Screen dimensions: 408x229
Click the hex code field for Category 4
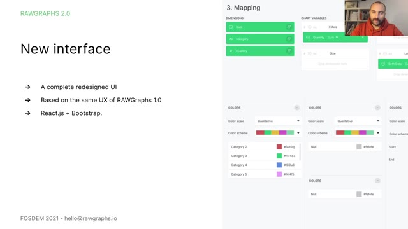[289, 165]
